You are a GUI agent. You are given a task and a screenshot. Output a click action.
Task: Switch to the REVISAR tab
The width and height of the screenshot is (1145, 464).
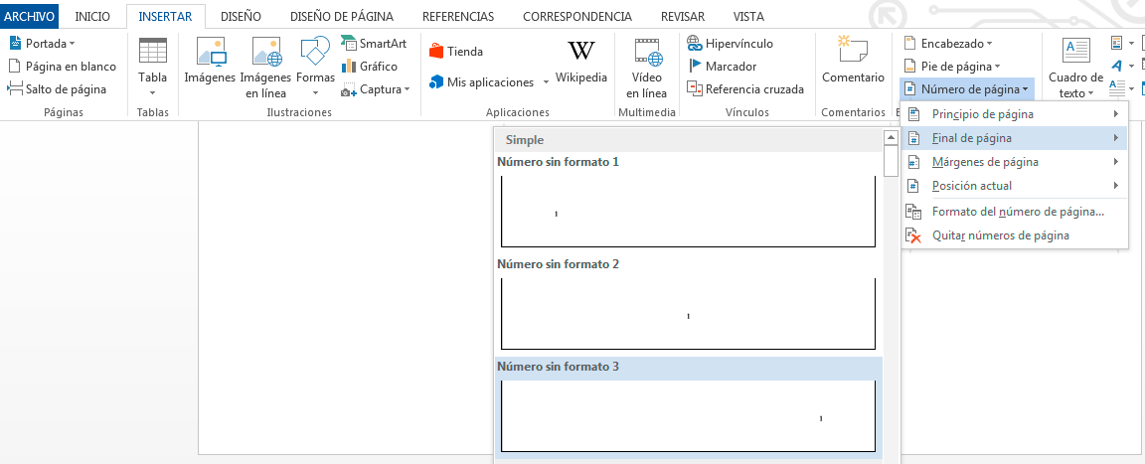(682, 16)
